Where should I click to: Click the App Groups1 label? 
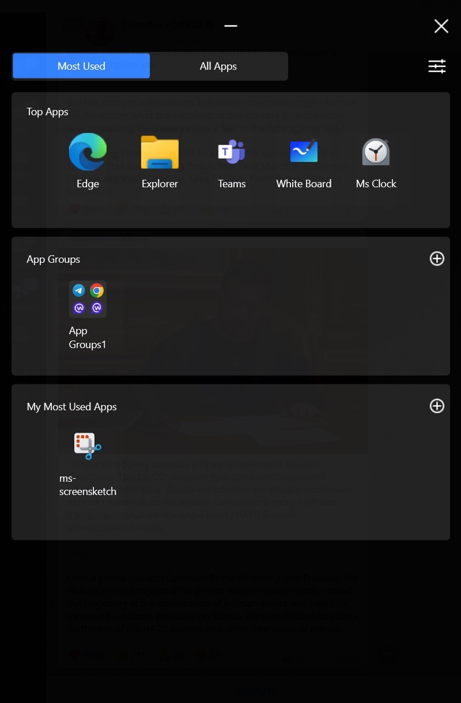88,338
